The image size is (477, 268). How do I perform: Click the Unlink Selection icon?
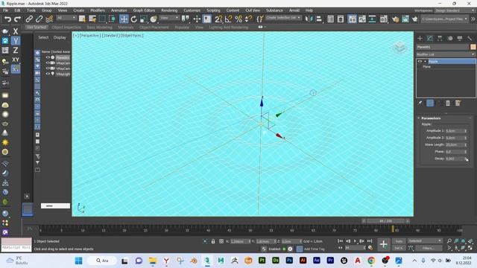coord(39,19)
